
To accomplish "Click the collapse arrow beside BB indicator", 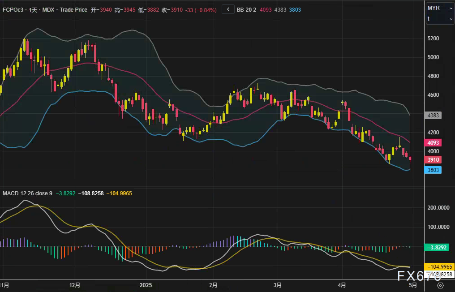I will click(228, 9).
